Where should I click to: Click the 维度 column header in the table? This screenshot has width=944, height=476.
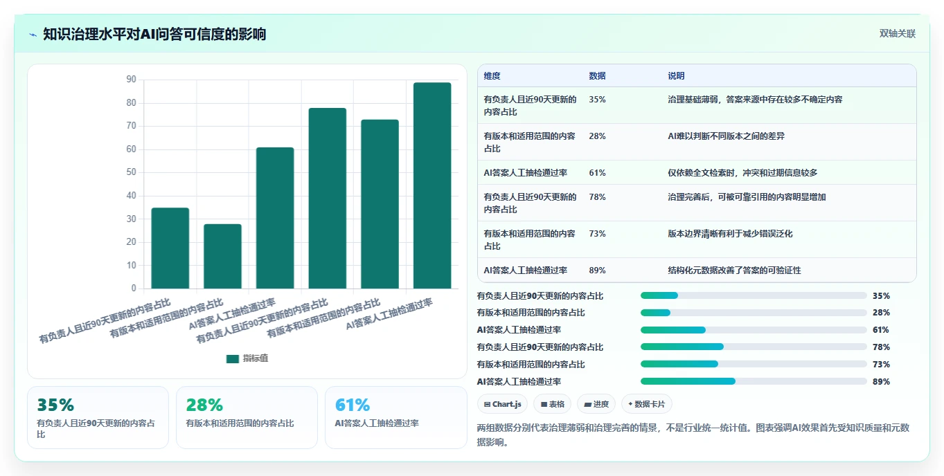click(x=492, y=75)
